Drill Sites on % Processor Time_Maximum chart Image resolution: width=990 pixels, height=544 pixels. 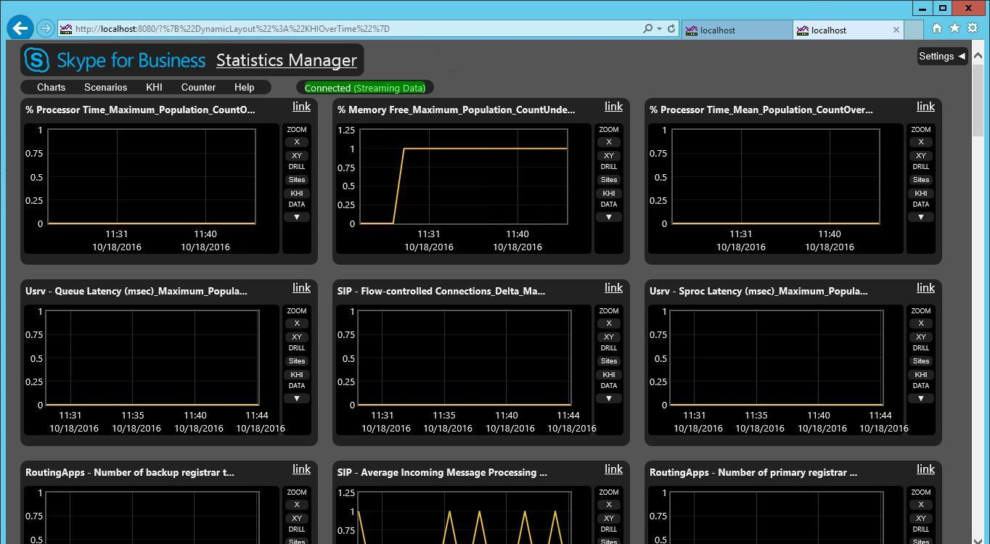click(x=296, y=180)
